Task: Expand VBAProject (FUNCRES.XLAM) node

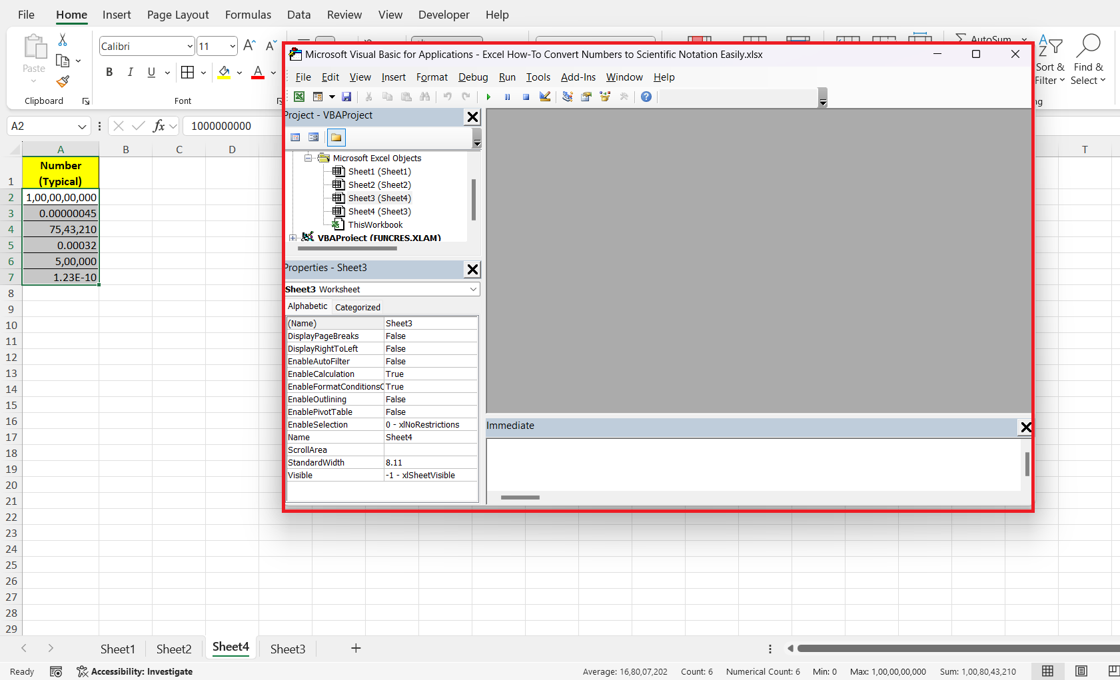Action: 292,238
